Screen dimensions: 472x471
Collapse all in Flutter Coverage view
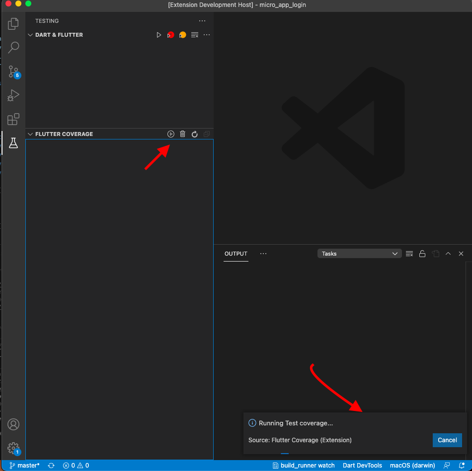207,134
